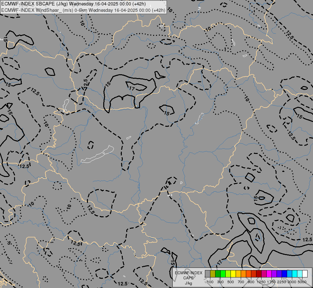Viewport: 313px width, 288px height.
Task: Select the yellow-green (lime) legend swatch
Action: pos(228,274)
